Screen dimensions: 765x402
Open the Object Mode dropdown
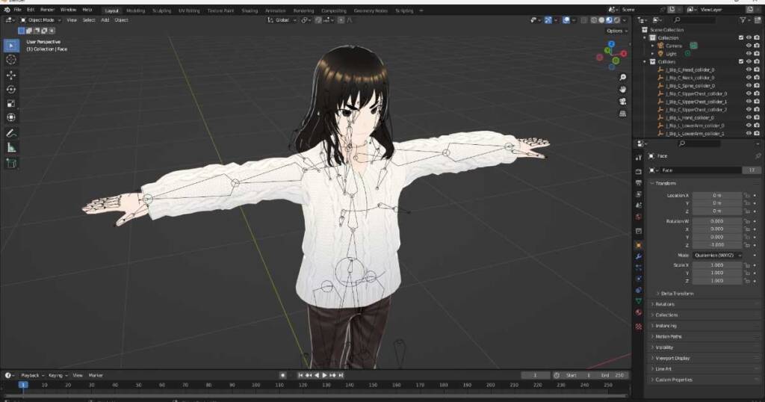coord(40,20)
